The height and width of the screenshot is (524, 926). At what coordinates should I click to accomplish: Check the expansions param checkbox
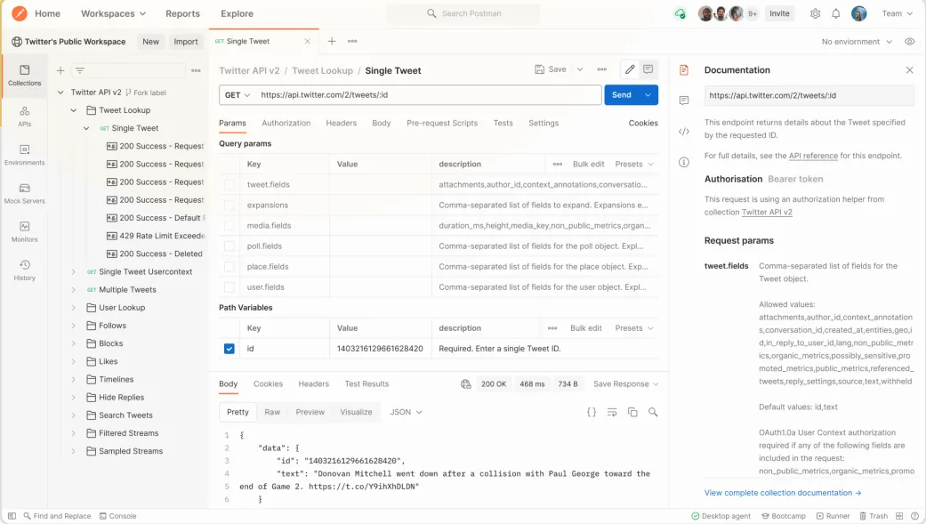(x=229, y=205)
